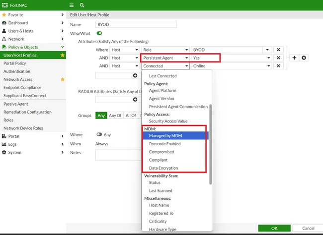
Task: Open the Persistent Agent attribute dropdown
Action: [165, 58]
